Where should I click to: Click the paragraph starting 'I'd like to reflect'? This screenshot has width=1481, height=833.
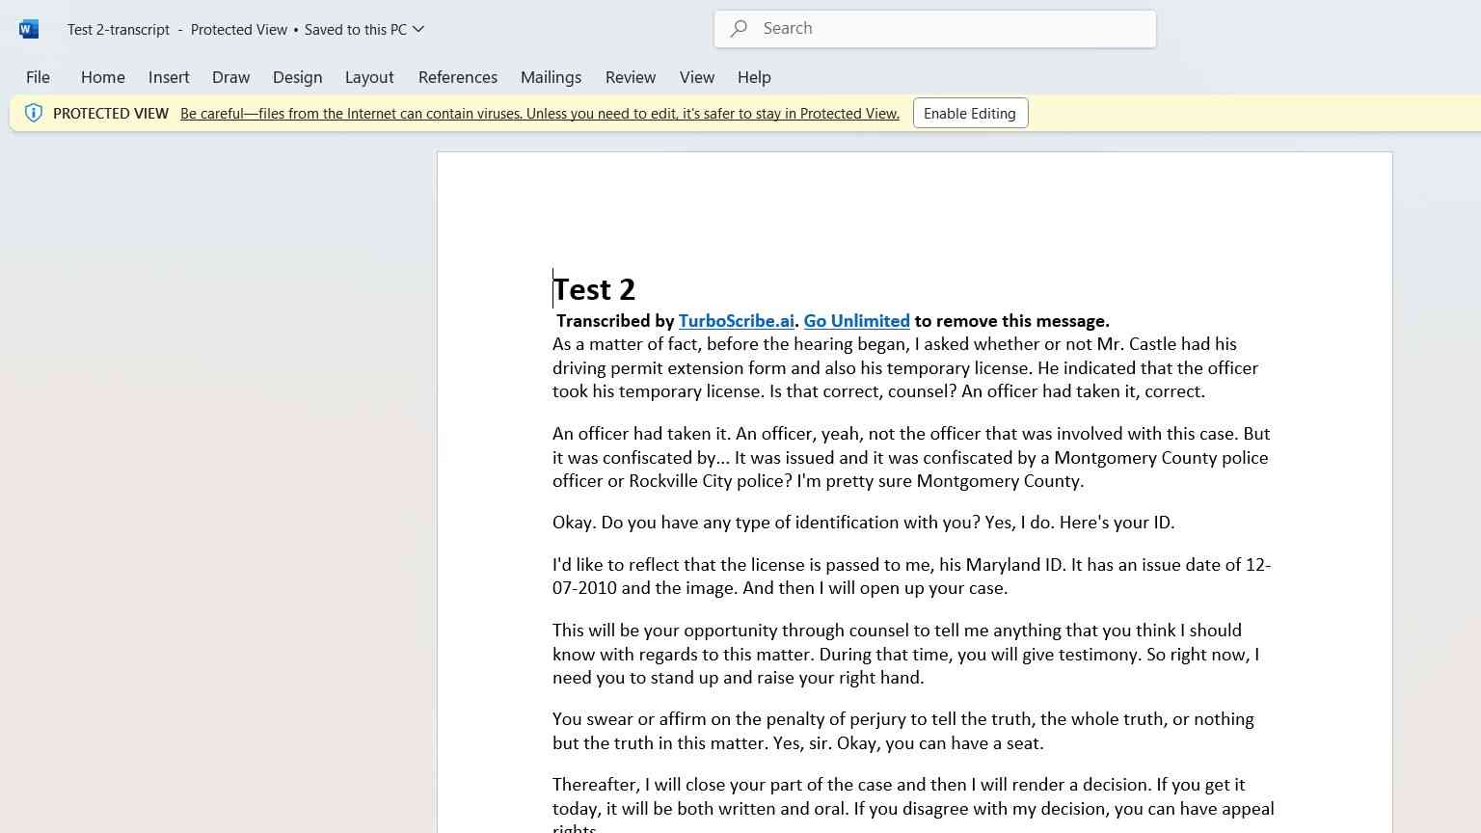tap(911, 577)
